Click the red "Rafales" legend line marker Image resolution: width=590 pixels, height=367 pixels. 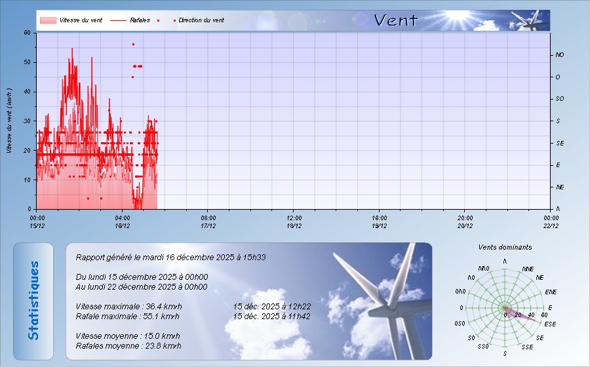point(118,20)
